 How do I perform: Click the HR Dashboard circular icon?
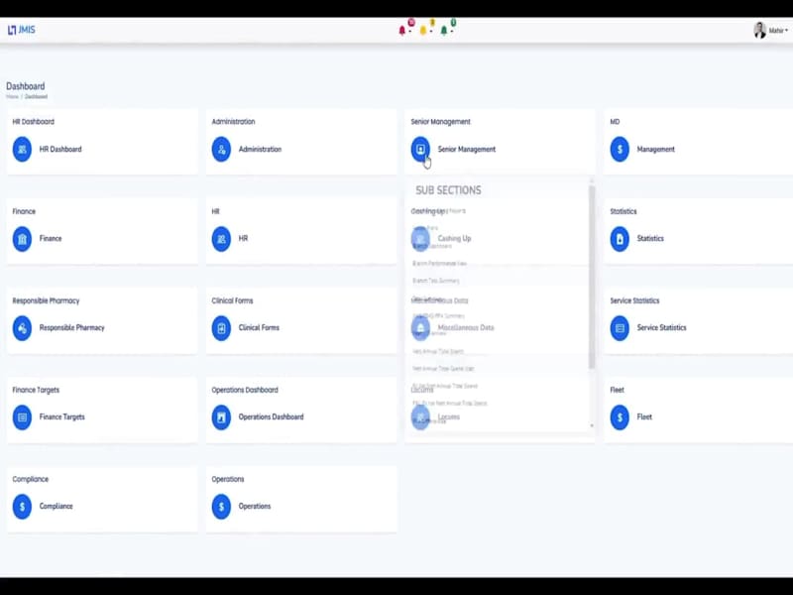coord(22,150)
